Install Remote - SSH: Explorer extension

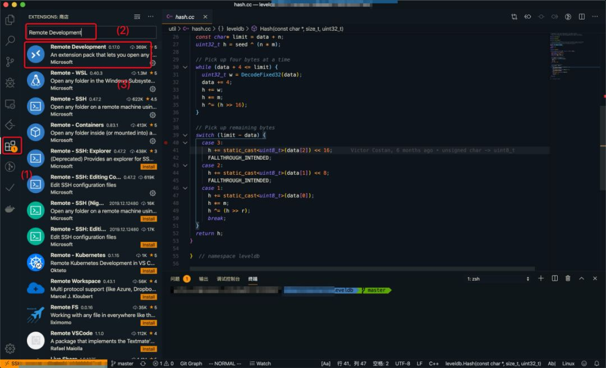click(148, 167)
